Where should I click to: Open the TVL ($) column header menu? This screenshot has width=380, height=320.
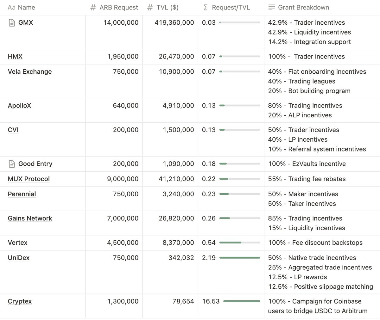click(x=163, y=8)
